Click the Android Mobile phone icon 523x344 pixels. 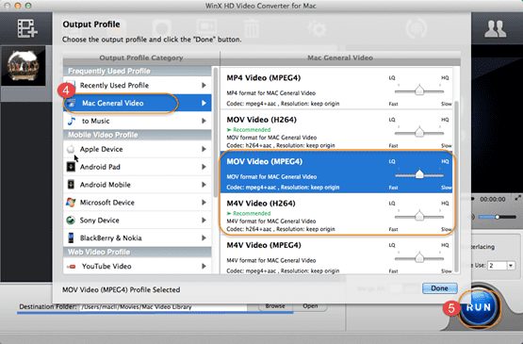pos(71,185)
